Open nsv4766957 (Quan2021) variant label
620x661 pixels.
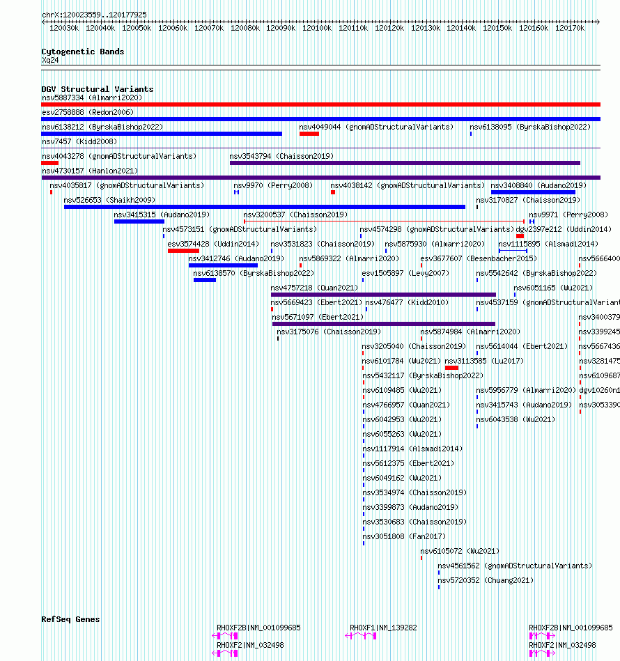(406, 405)
